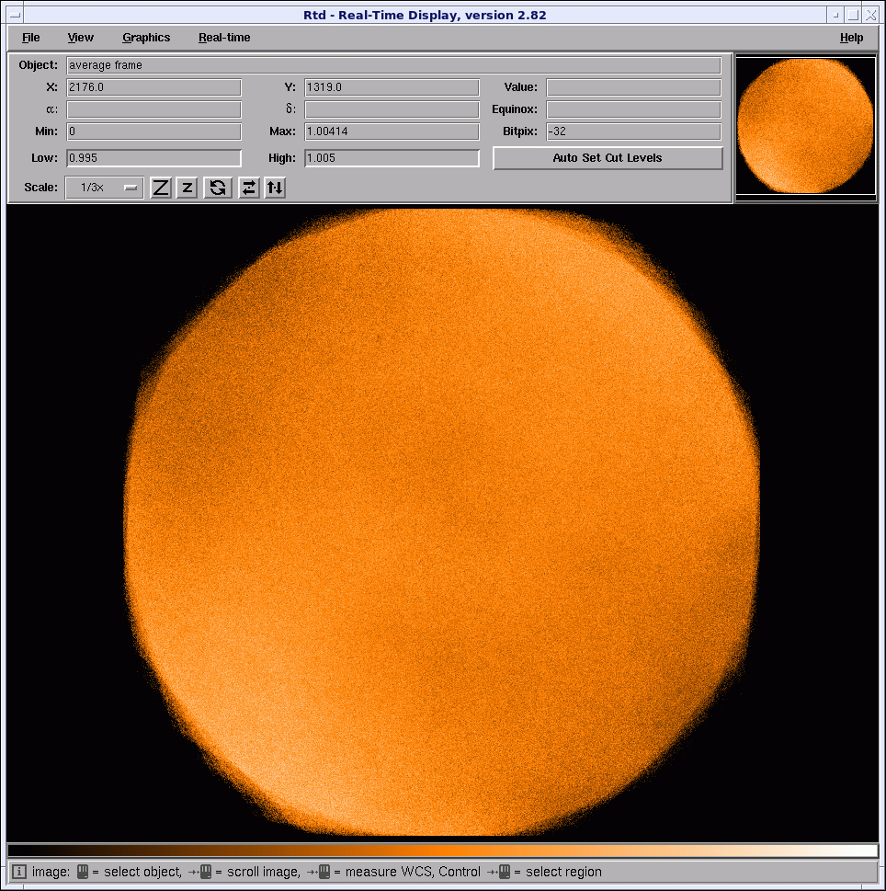Open the Graphics menu
The image size is (886, 891).
[146, 38]
